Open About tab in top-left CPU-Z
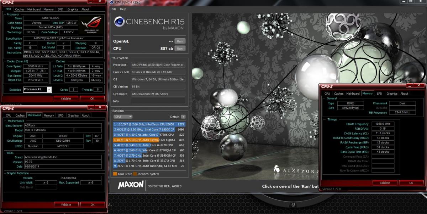The image size is (427, 214). [x=85, y=10]
